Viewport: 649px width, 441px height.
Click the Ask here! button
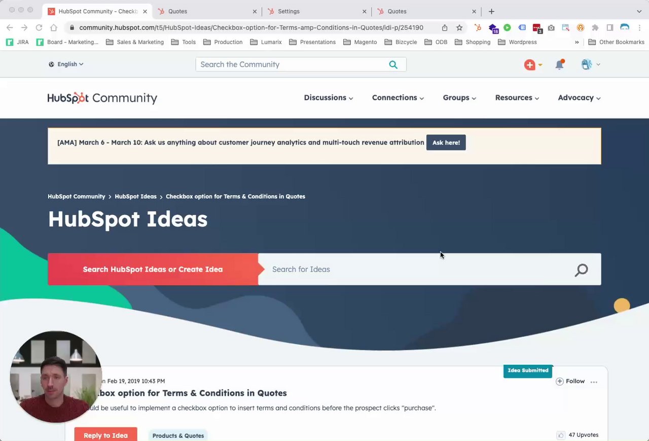pos(446,142)
